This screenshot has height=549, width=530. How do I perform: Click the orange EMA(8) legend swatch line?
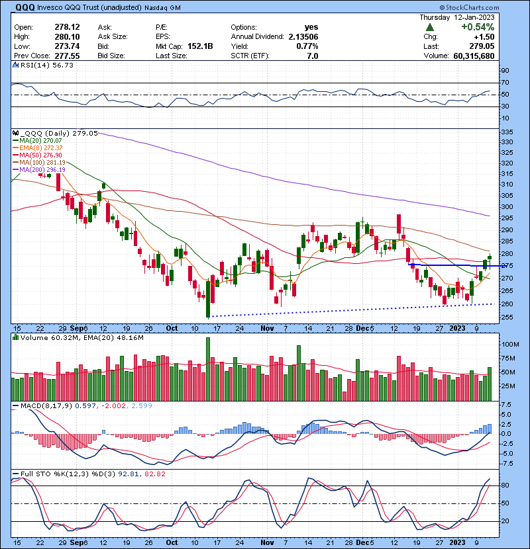coord(15,148)
